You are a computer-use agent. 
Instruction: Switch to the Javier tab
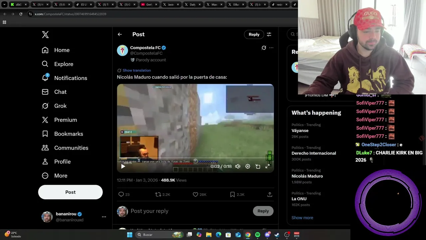[170, 5]
